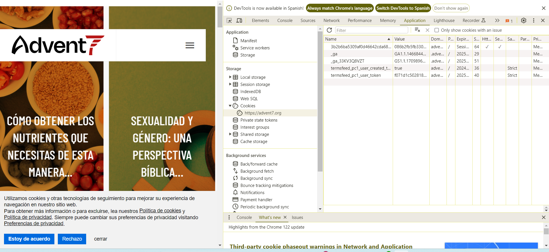Open DevTools settings gear
The width and height of the screenshot is (549, 252).
(524, 21)
